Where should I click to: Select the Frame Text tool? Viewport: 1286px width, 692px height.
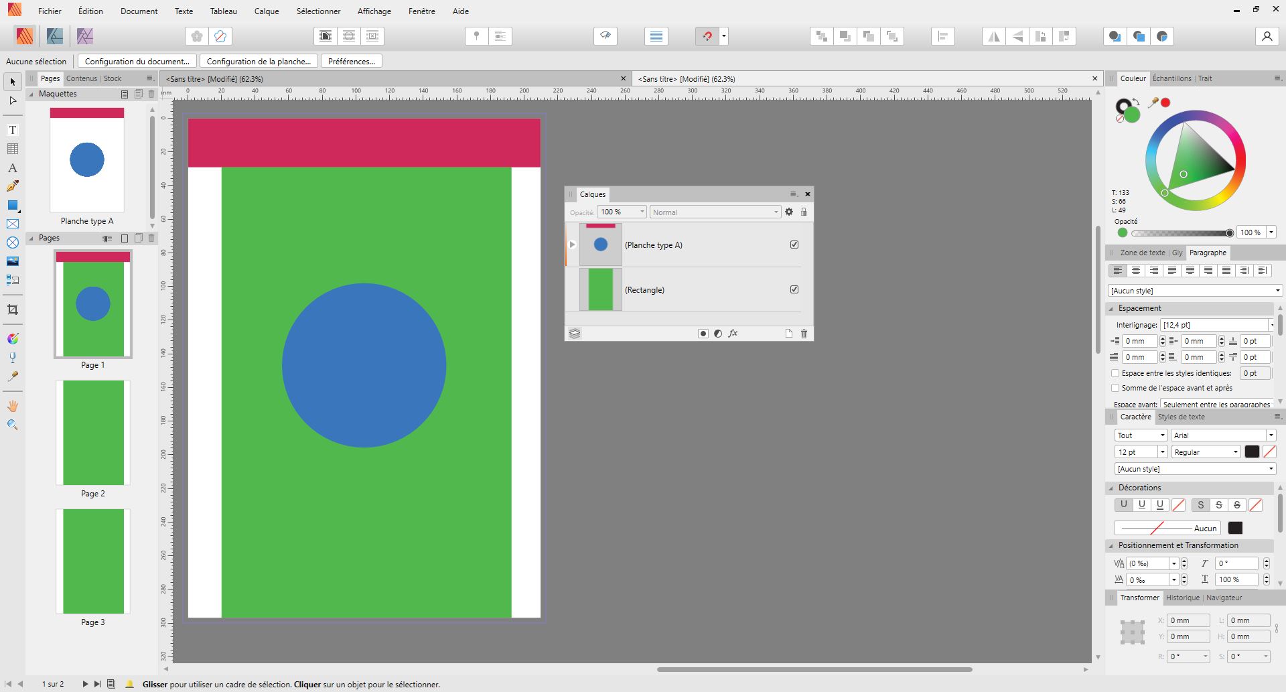(12, 130)
